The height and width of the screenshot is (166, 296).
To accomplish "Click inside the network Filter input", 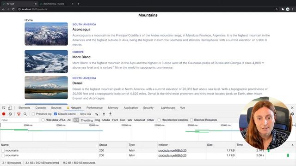I will [x=20, y=120].
